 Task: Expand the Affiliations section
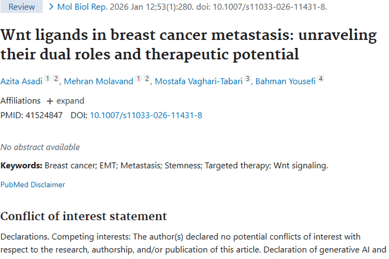tap(65, 101)
